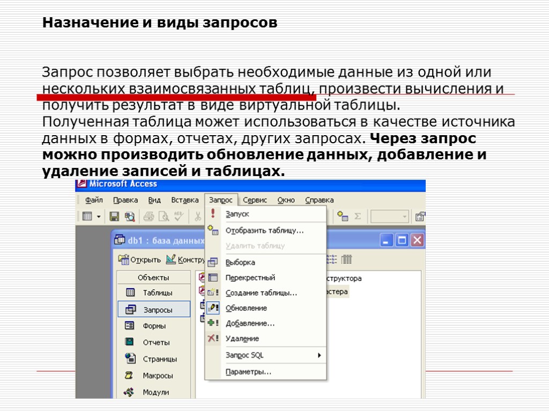Click the db1 database window icon
Screen dimensions: 549x412
(120, 240)
